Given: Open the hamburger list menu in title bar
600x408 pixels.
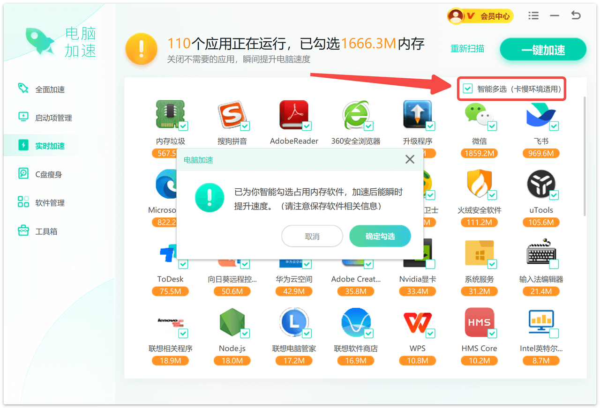Looking at the screenshot, I should pos(533,16).
